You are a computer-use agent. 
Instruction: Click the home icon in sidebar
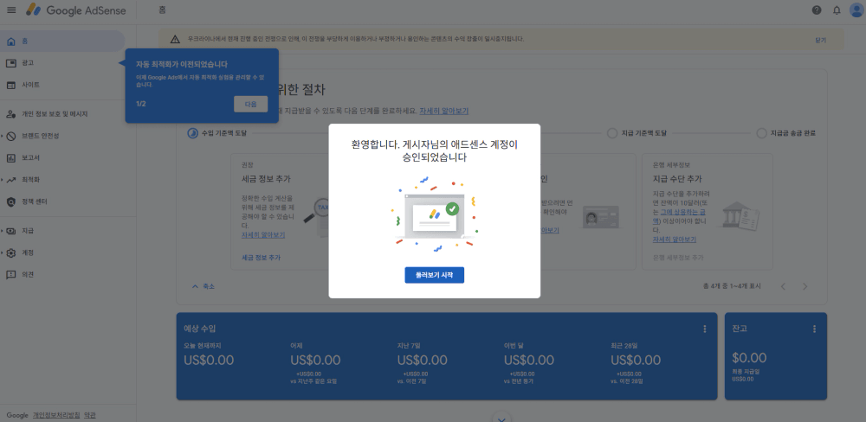click(x=11, y=42)
